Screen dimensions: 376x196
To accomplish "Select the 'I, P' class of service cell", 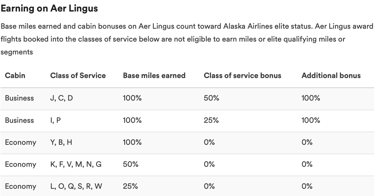I will point(55,120).
